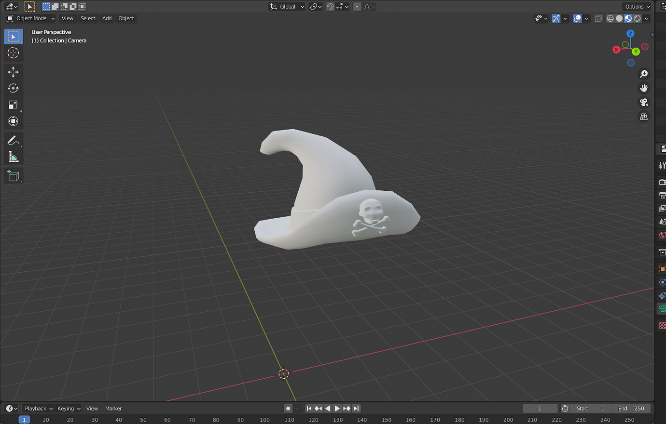Screen dimensions: 666x424
Task: Expand the sidebar with the arrow tab
Action: tap(652, 35)
